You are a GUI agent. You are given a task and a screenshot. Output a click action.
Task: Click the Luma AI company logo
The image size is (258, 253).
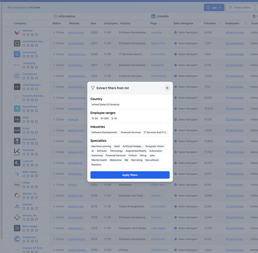[17, 163]
